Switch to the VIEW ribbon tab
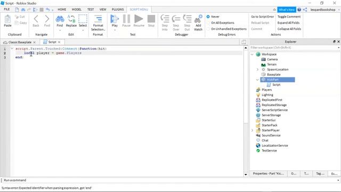This screenshot has height=192, width=341. click(x=103, y=10)
